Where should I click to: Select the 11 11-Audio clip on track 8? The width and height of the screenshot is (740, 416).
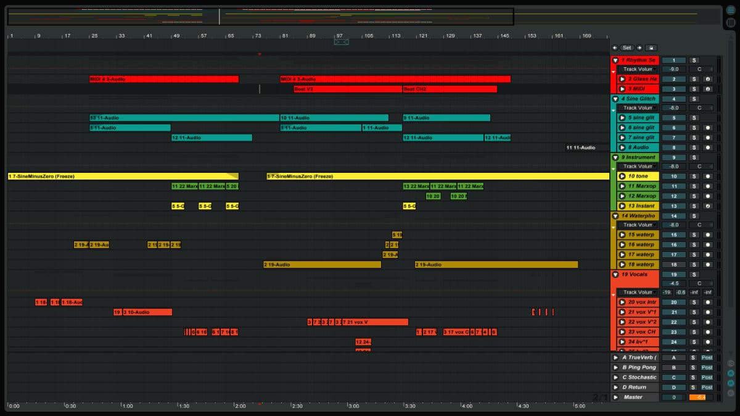point(586,148)
